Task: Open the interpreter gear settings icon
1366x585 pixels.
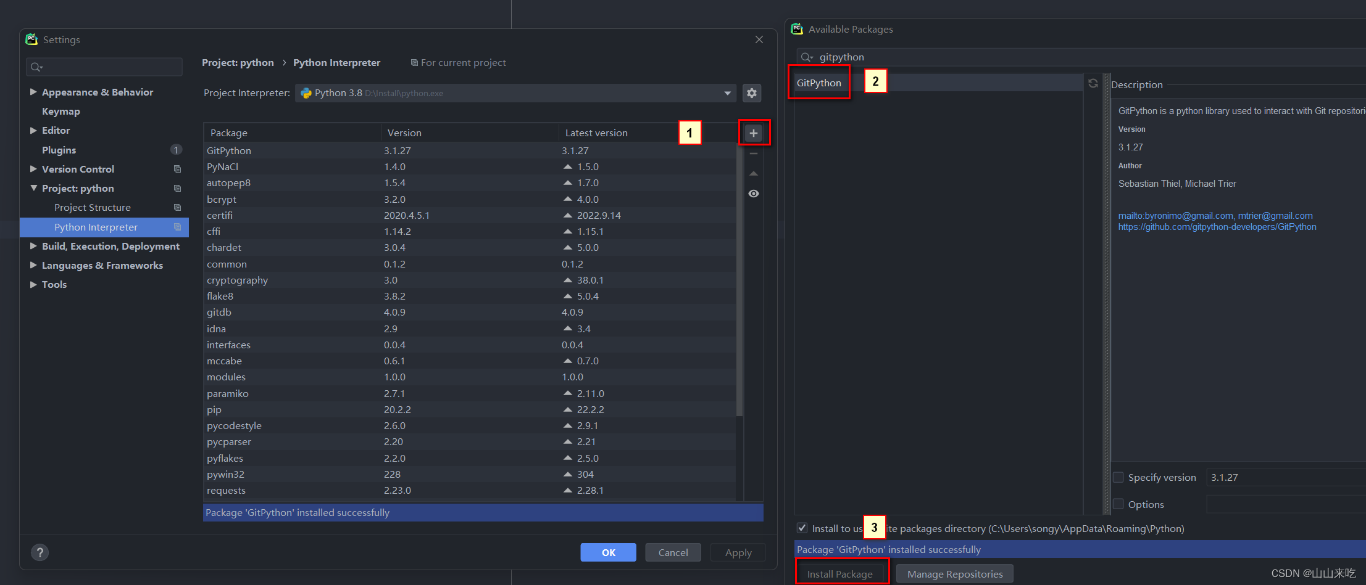Action: point(752,93)
